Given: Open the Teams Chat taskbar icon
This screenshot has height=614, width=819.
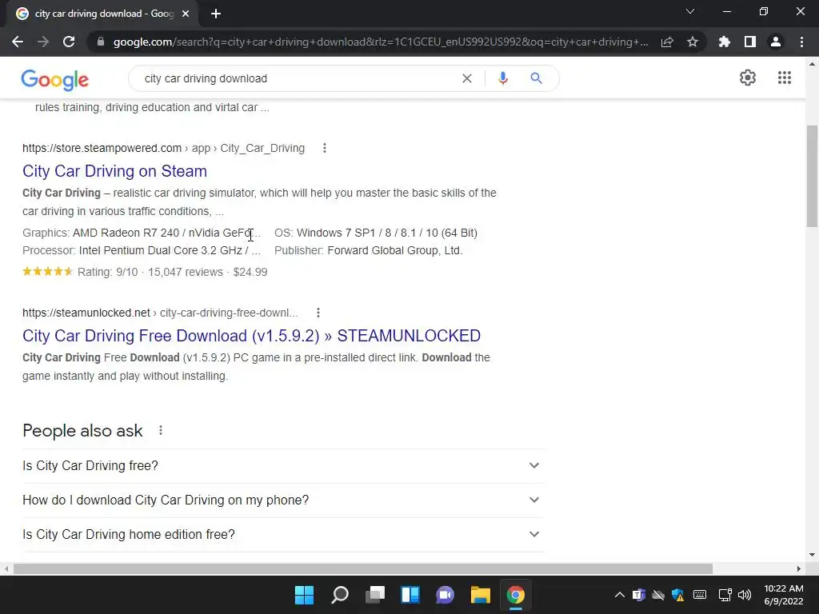Looking at the screenshot, I should (x=445, y=595).
